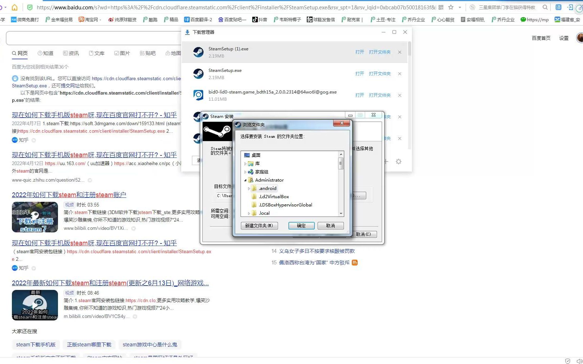Screen dimensions: 583x364
Task: Open the 淘宝网 bookmark
Action: (x=90, y=19)
